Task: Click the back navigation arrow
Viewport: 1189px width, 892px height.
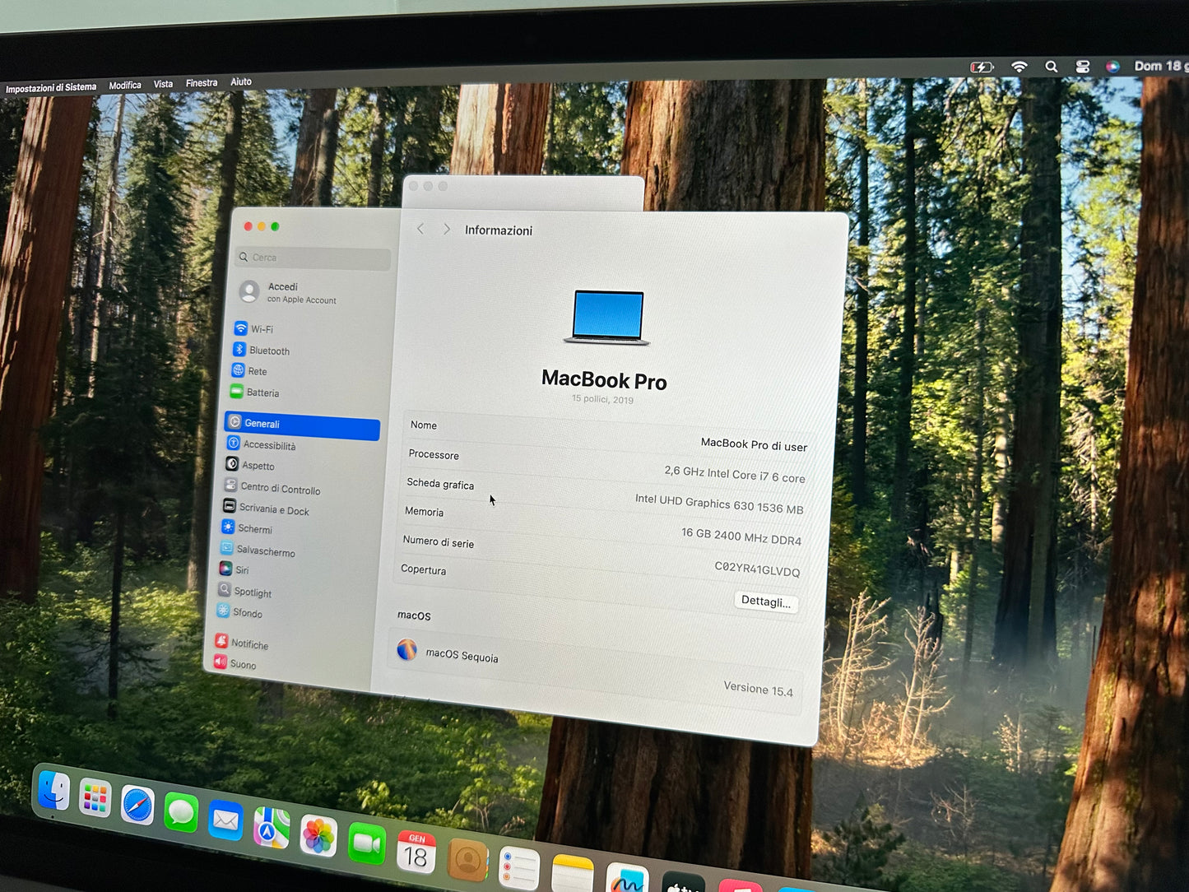Action: pos(420,229)
